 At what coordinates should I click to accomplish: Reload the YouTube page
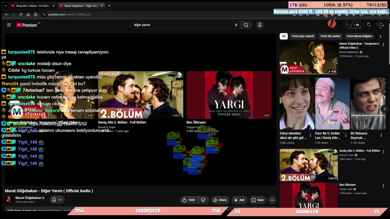tap(21, 14)
